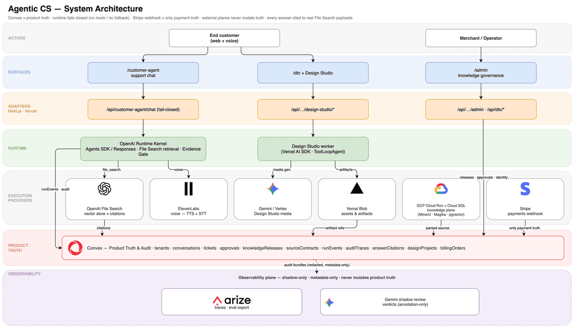Click the 'citations' edge label
This screenshot has height=329, width=575.
104,228
